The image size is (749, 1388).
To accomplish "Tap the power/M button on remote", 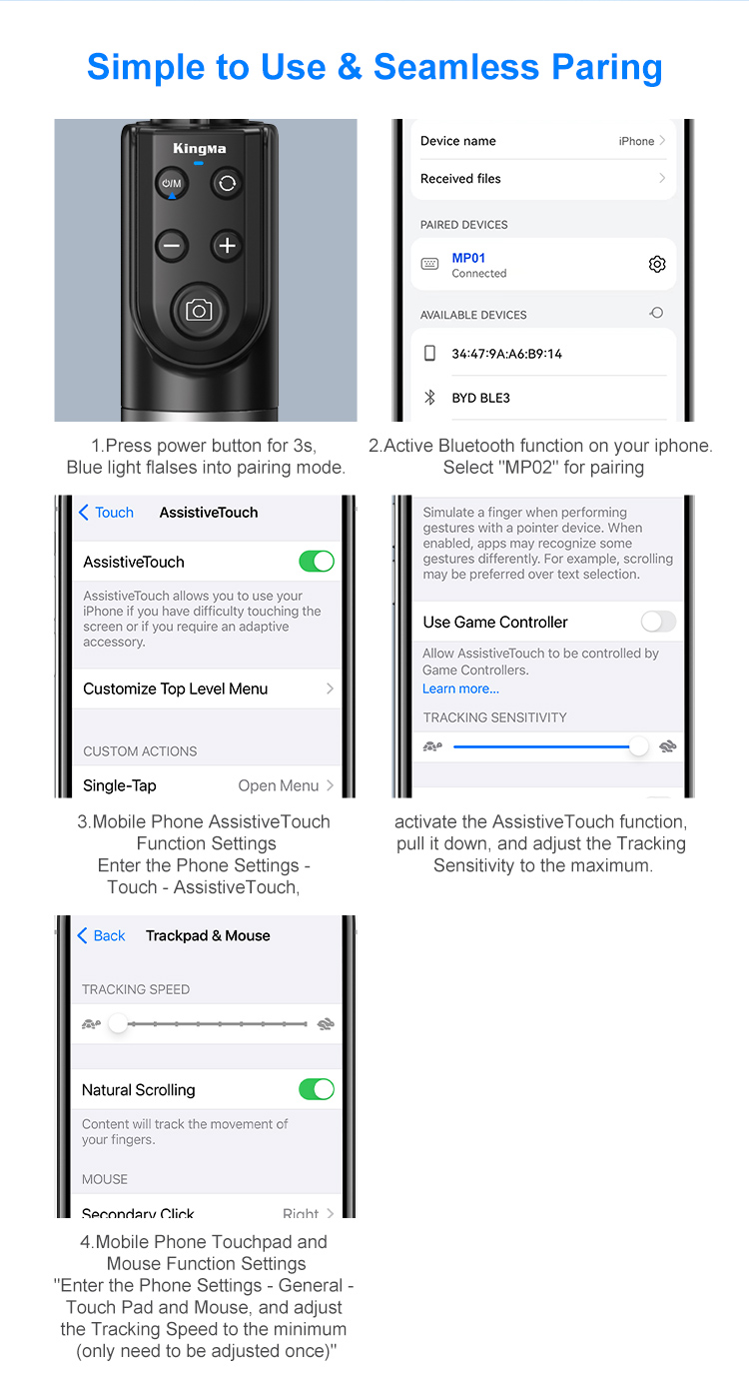I will tap(172, 183).
